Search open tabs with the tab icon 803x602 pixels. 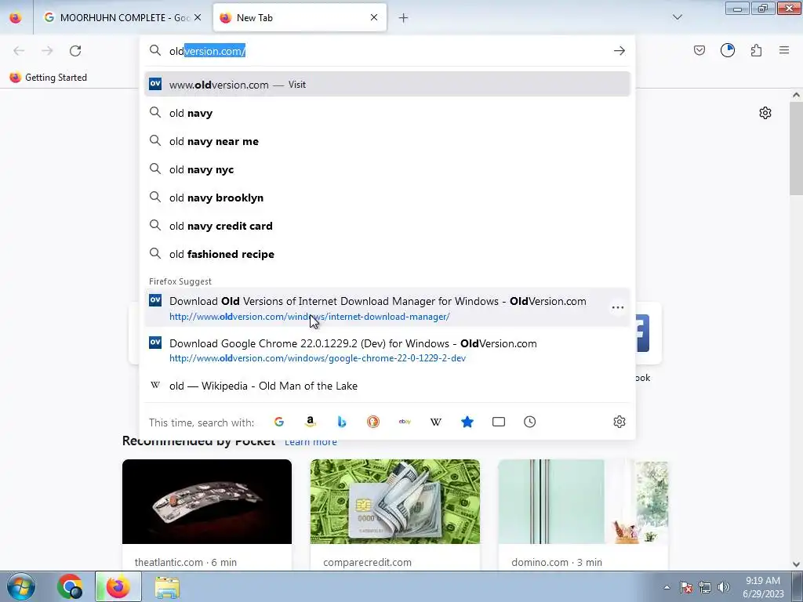point(498,422)
